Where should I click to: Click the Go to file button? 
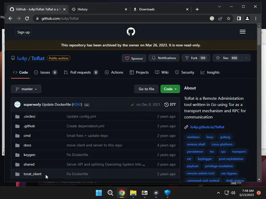tap(147, 89)
